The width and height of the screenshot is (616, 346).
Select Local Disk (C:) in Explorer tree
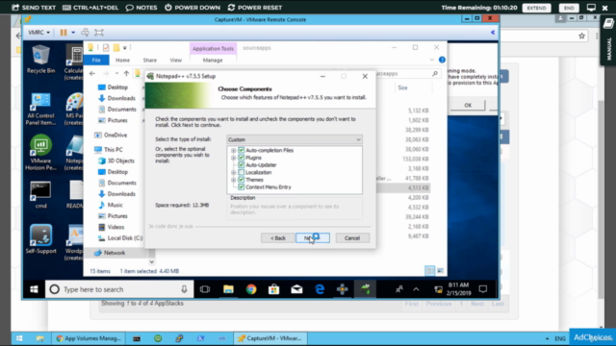pyautogui.click(x=120, y=238)
